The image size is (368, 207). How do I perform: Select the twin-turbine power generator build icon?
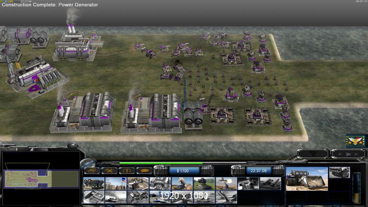coord(94,183)
